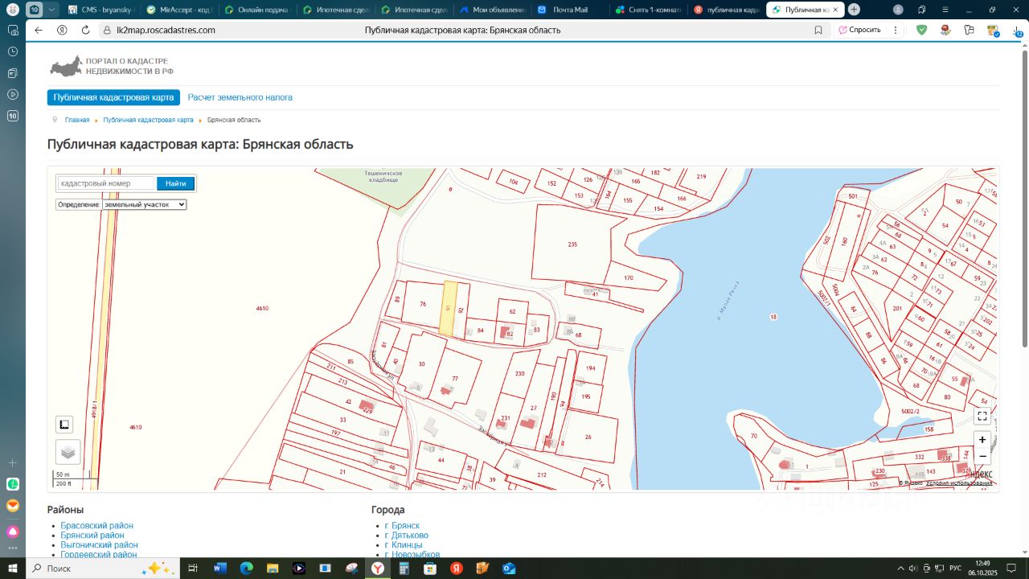Go back to the previous page
1029x579 pixels.
pos(39,30)
